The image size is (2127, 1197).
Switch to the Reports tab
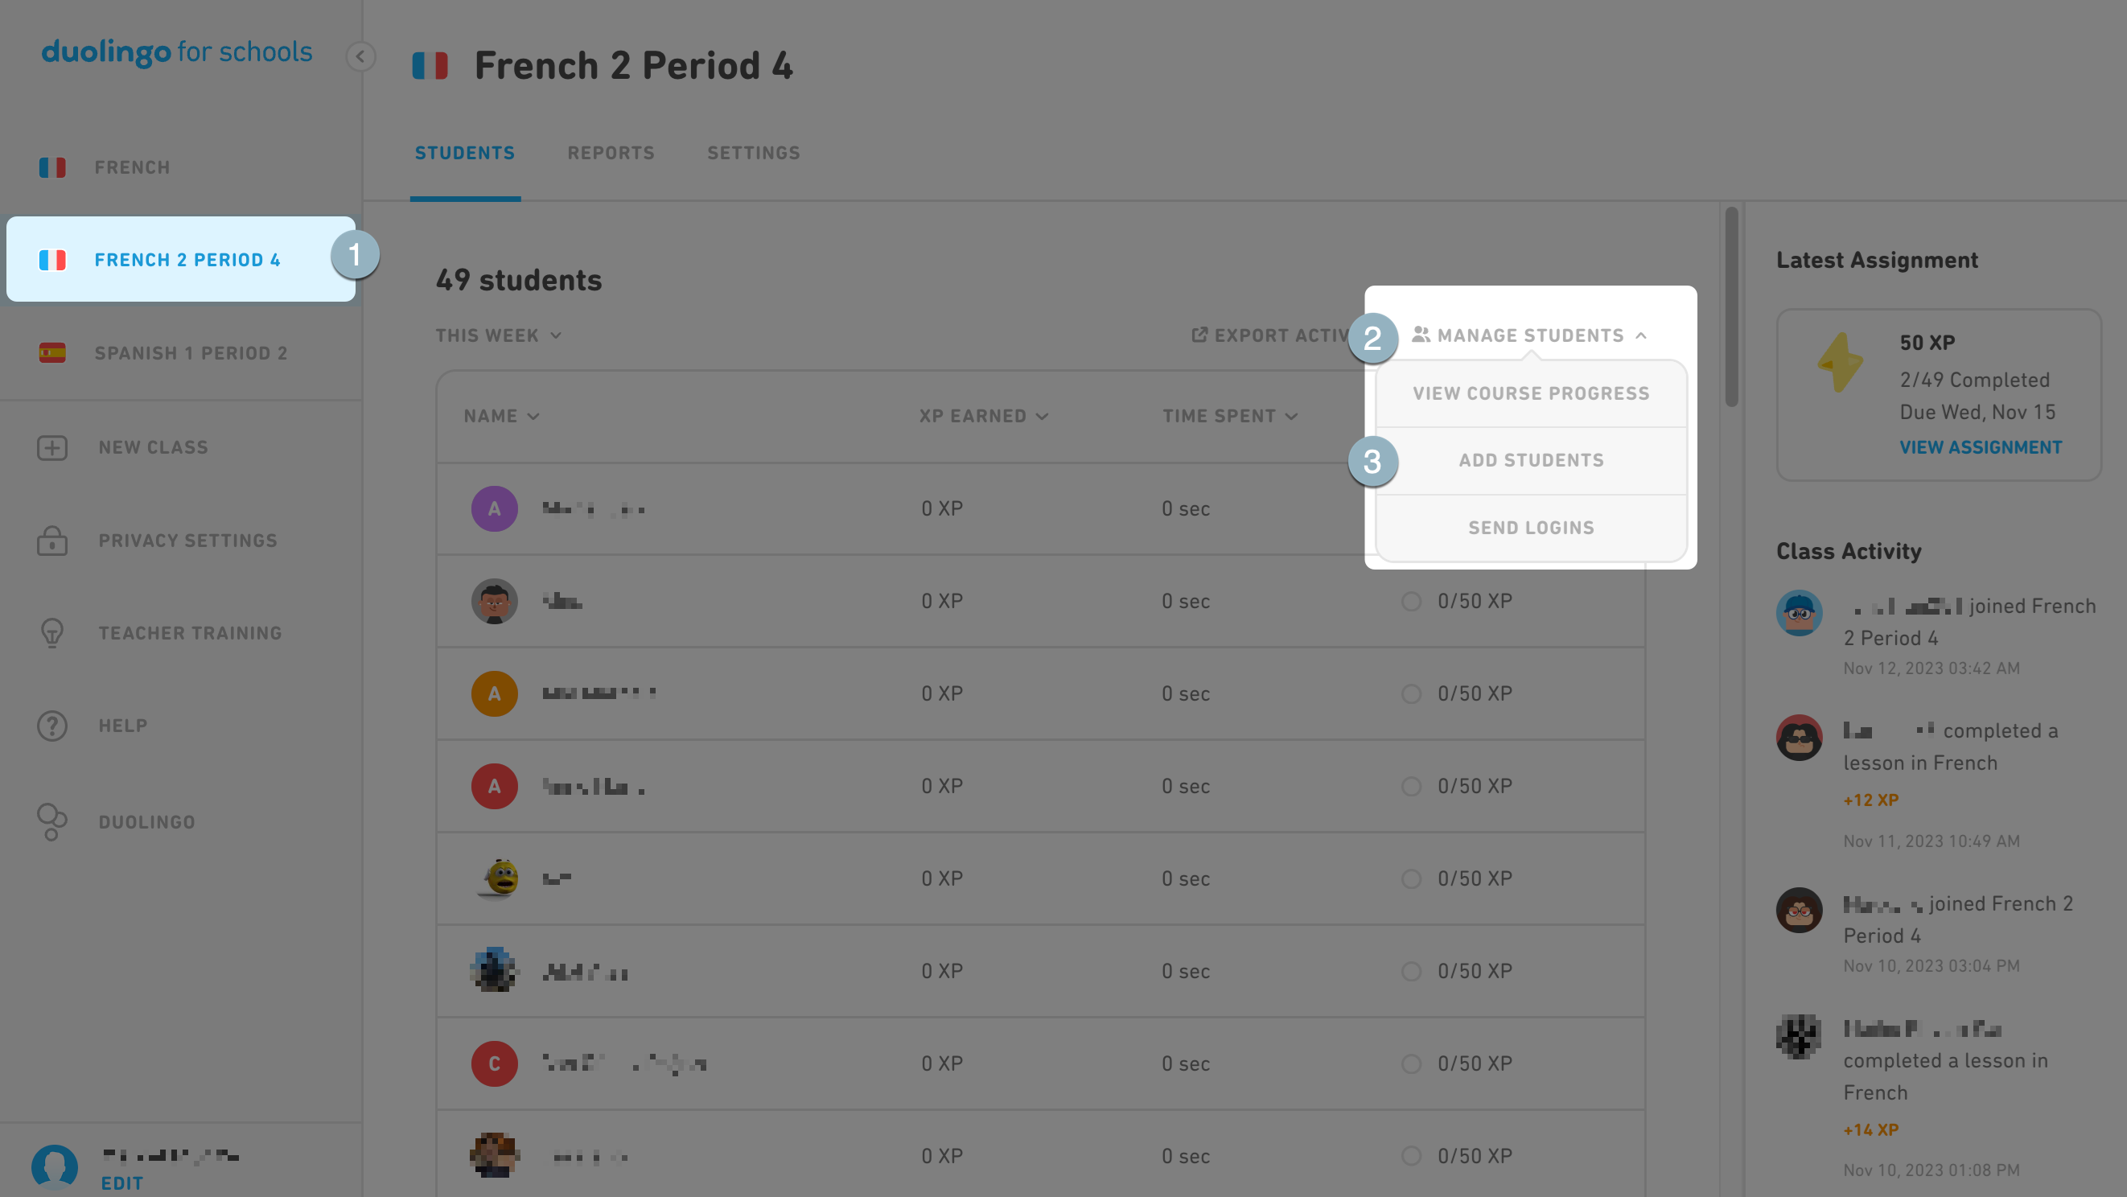[x=611, y=153]
